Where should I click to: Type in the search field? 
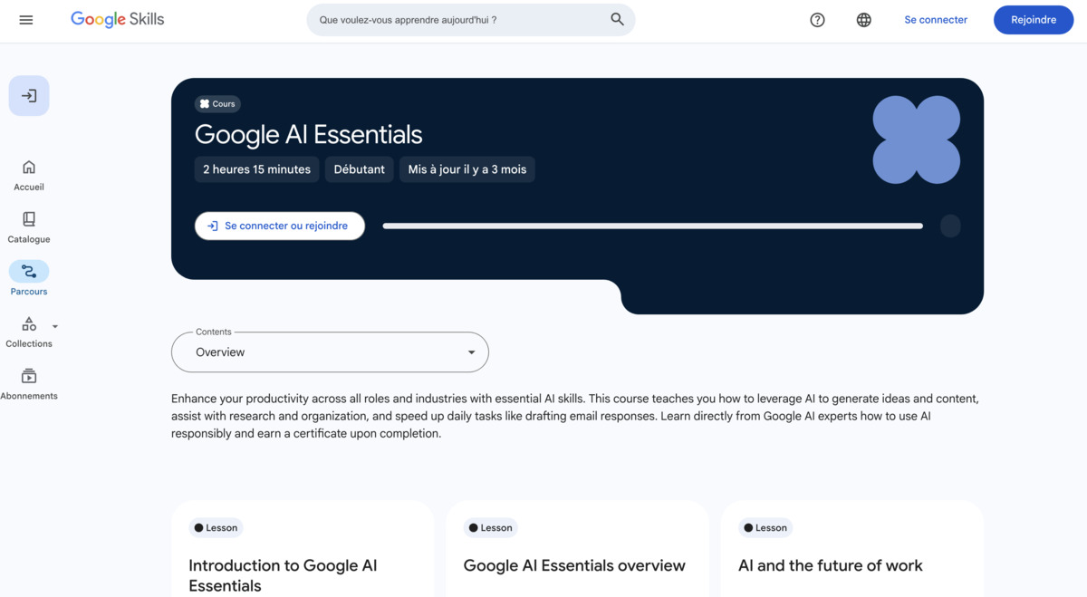[x=457, y=20]
